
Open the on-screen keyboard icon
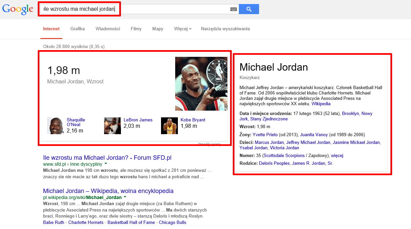pyautogui.click(x=233, y=9)
